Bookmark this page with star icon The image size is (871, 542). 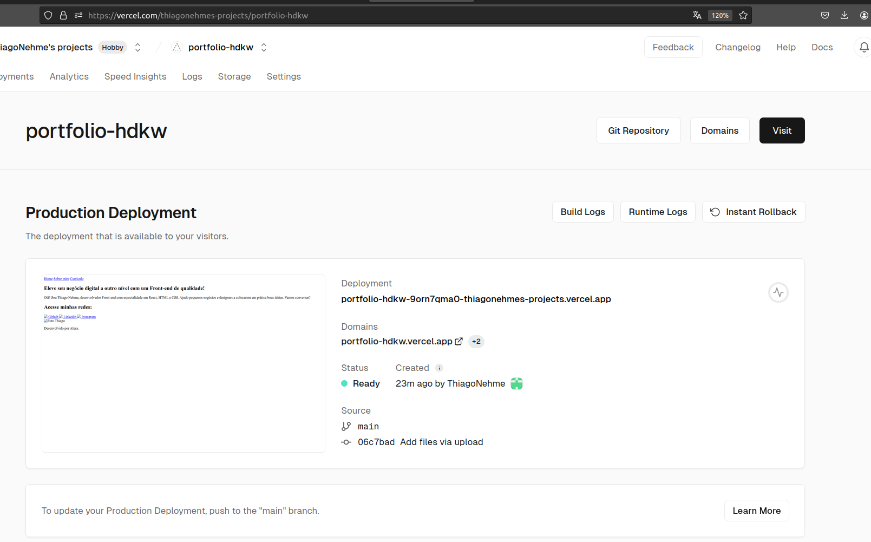(x=743, y=15)
